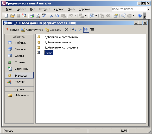Open the Вид menu
This screenshot has height=134, width=152.
click(33, 9)
